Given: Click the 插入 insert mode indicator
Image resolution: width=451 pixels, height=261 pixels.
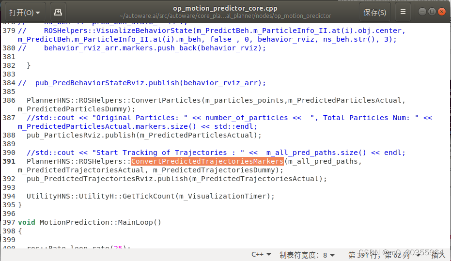Looking at the screenshot, I should [x=438, y=255].
